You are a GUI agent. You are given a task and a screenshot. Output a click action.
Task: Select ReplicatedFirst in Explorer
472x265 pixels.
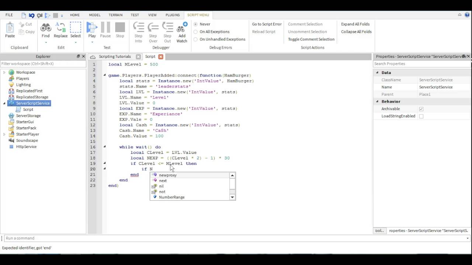coord(29,91)
